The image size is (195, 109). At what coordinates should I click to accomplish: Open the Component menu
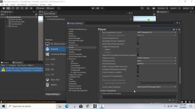[x=33, y=5]
